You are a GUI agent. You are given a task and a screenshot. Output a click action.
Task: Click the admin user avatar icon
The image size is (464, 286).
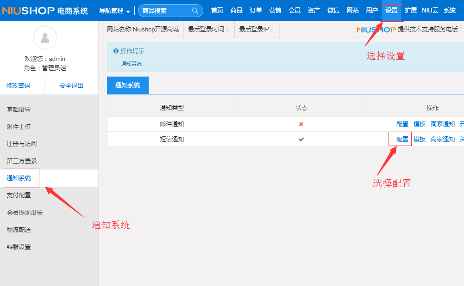click(x=45, y=38)
